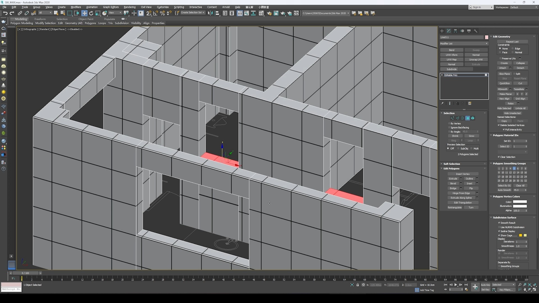Image resolution: width=539 pixels, height=303 pixels.
Task: Select Border sub-object level icon
Action: click(x=462, y=118)
